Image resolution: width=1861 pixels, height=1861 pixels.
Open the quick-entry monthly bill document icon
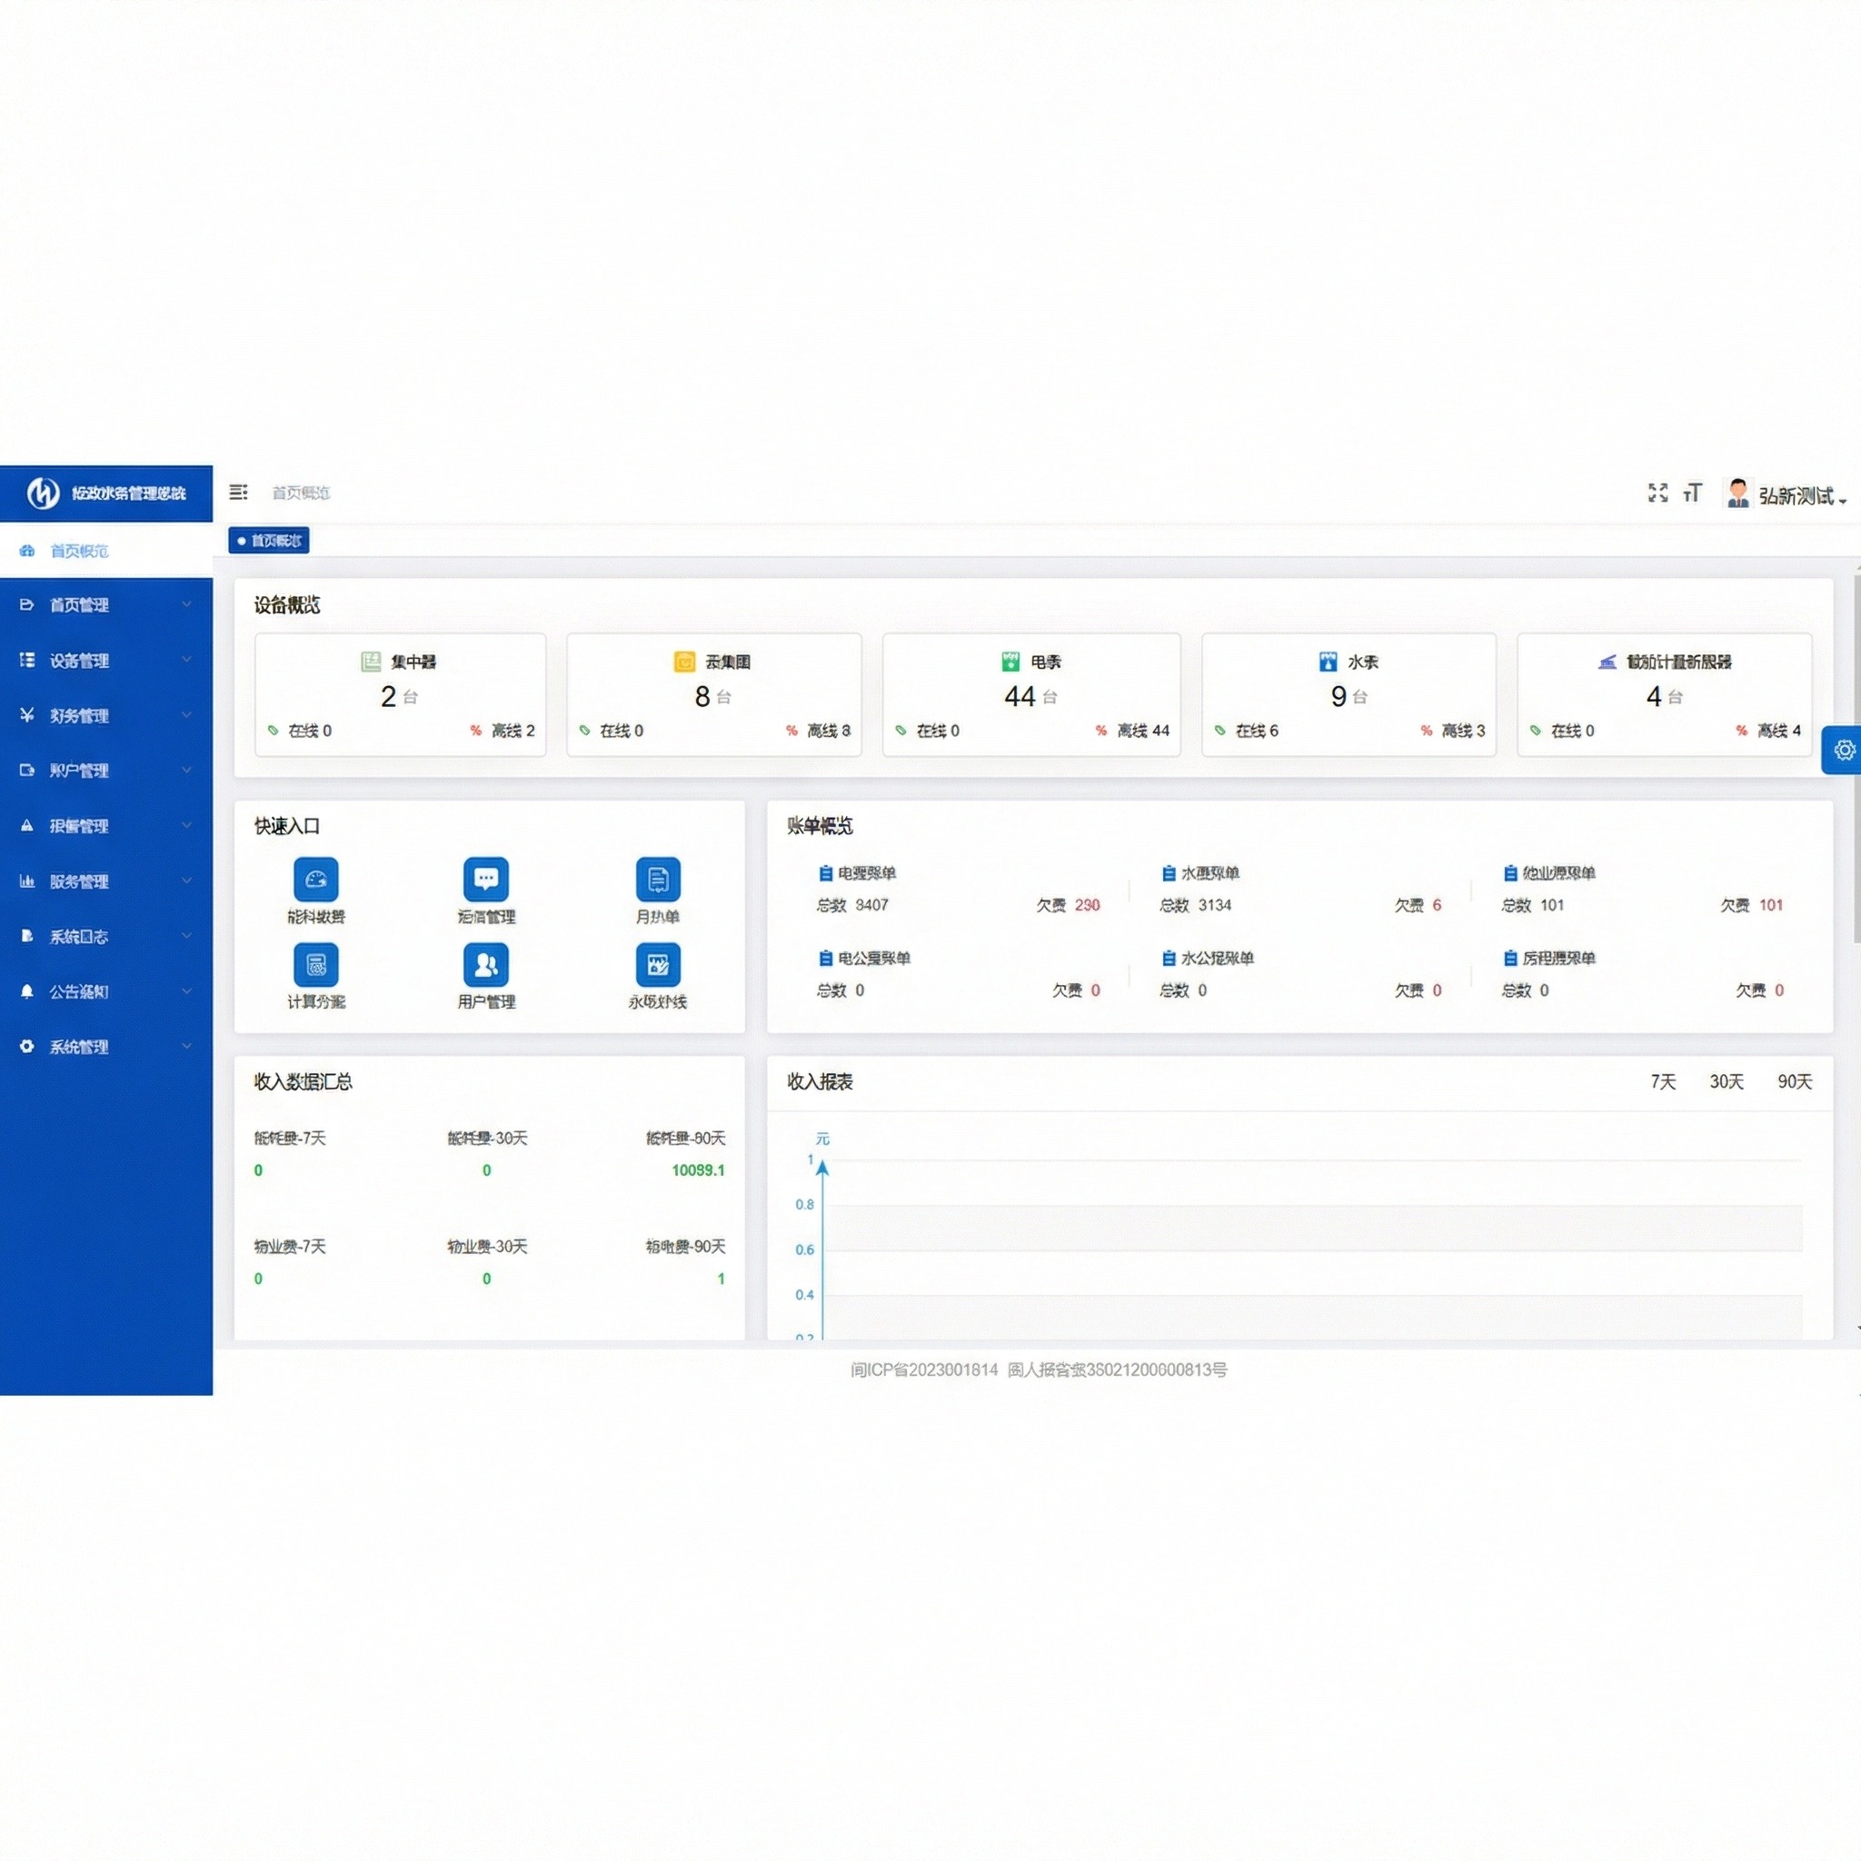tap(658, 879)
